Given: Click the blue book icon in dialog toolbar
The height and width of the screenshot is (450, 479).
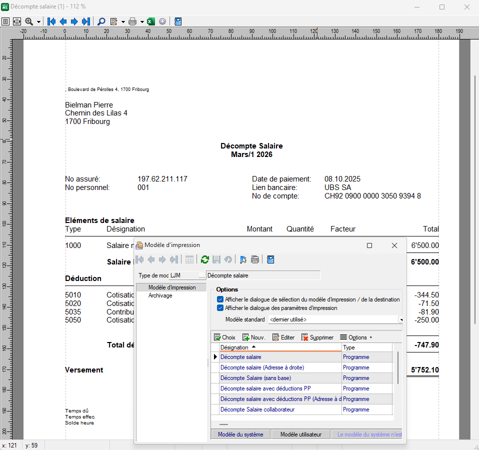Looking at the screenshot, I should [x=270, y=259].
